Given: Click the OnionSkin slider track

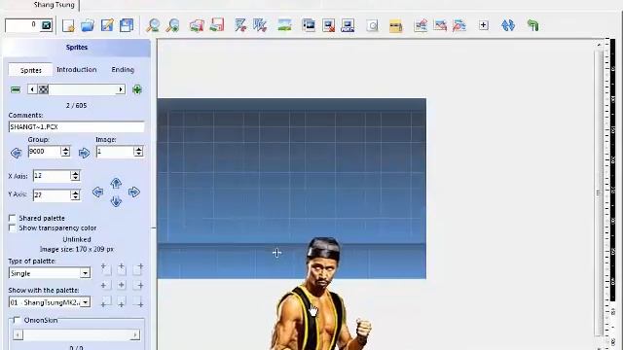Looking at the screenshot, I should point(76,334).
